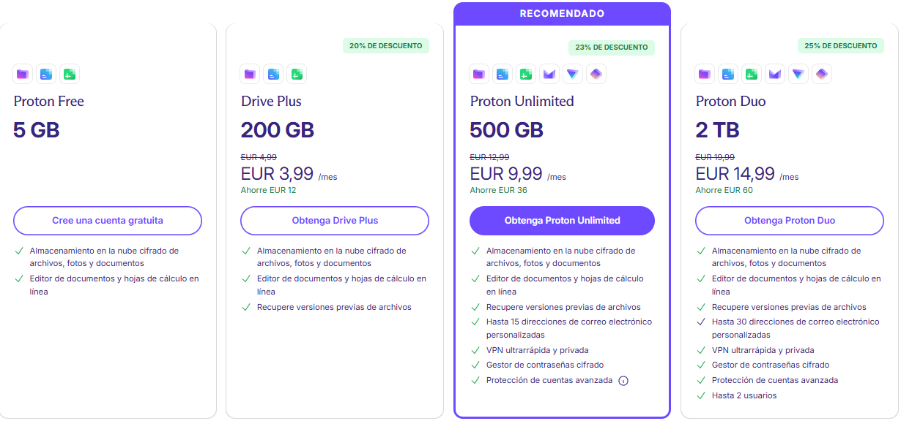Image resolution: width=901 pixels, height=421 pixels.
Task: Select the Proton VPN triangle icon on Proton Unlimited
Action: tap(574, 74)
